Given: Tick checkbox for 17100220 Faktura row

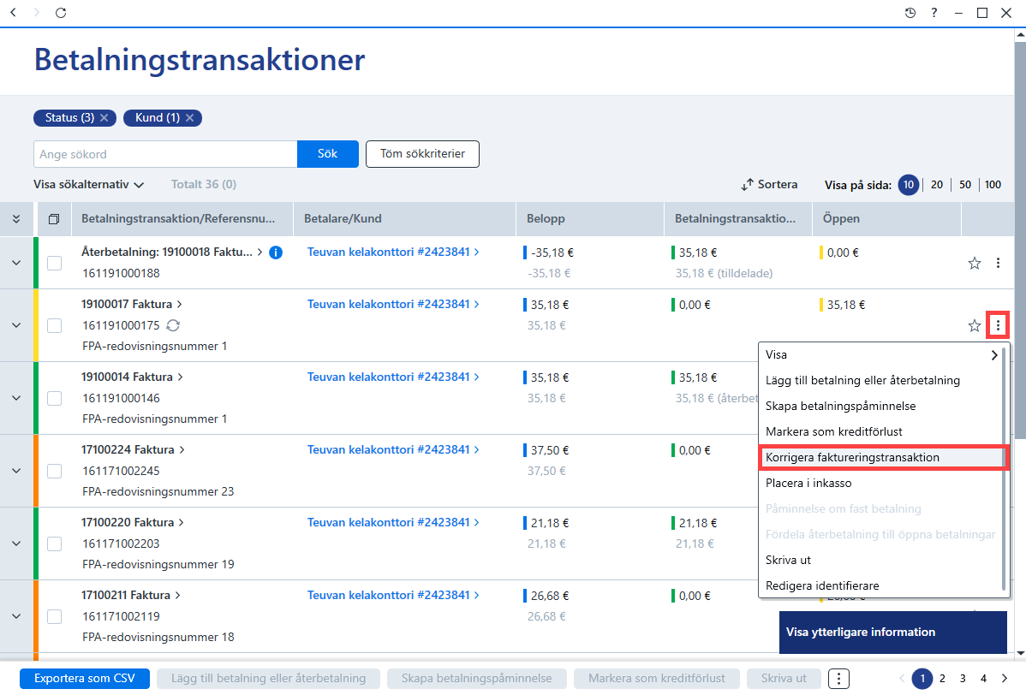Looking at the screenshot, I should pos(54,544).
